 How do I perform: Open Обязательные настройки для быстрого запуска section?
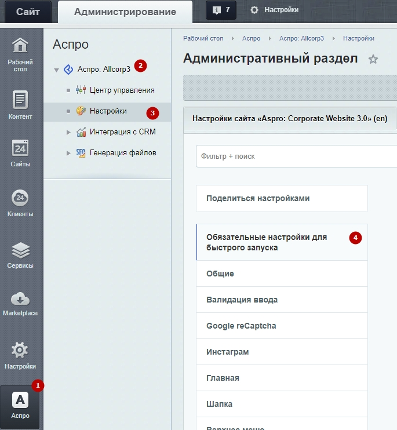(282, 242)
